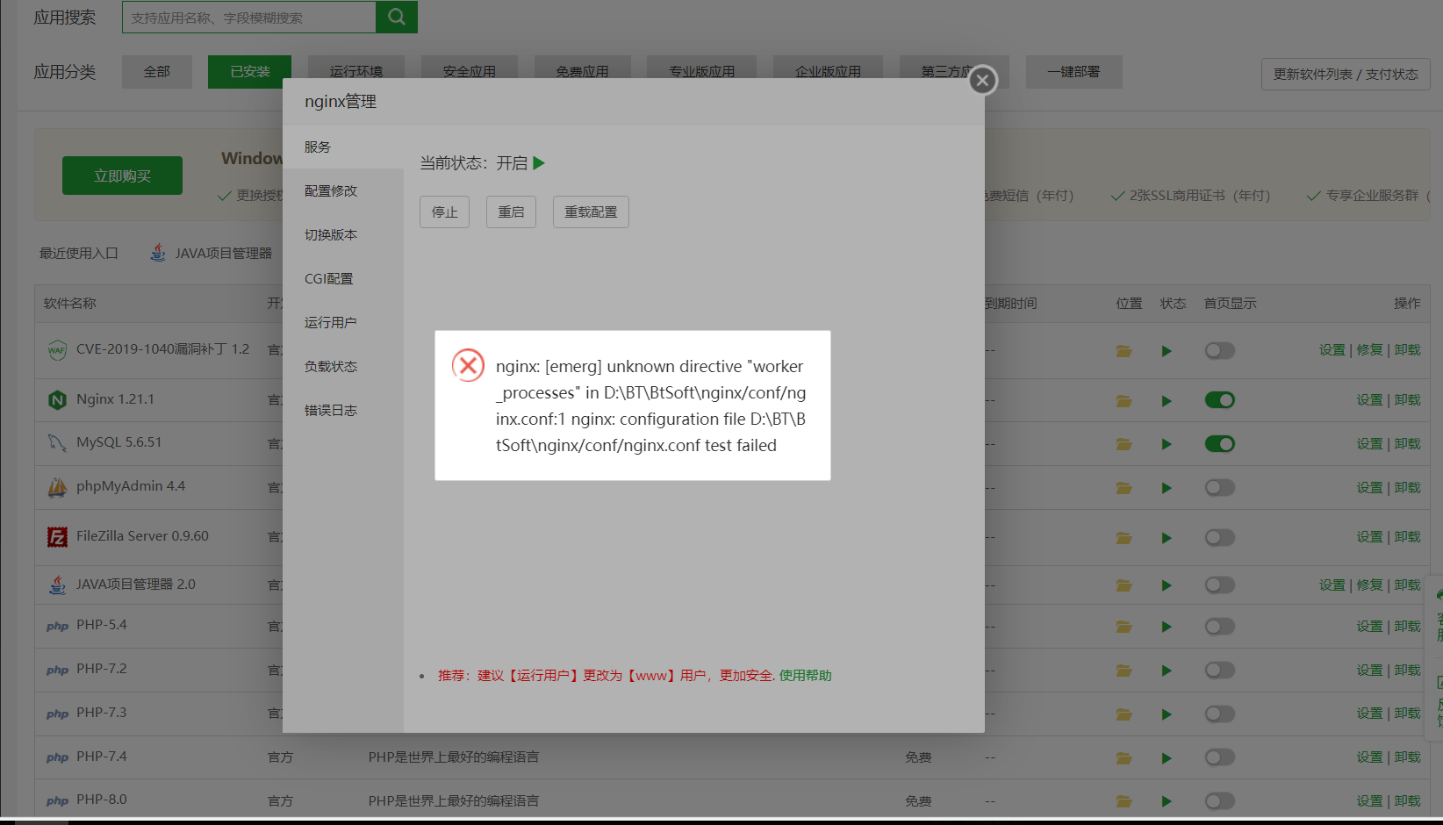Click 设置 link for PHP-7.4
The height and width of the screenshot is (825, 1443).
click(1369, 757)
